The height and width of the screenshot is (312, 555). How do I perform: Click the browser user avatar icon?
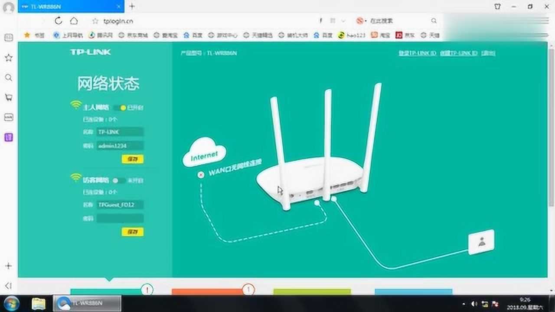click(8, 7)
